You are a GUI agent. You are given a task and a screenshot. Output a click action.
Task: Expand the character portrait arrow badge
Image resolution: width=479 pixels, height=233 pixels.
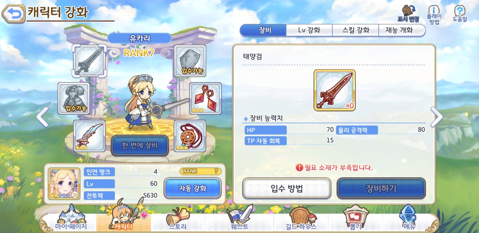coord(75,195)
